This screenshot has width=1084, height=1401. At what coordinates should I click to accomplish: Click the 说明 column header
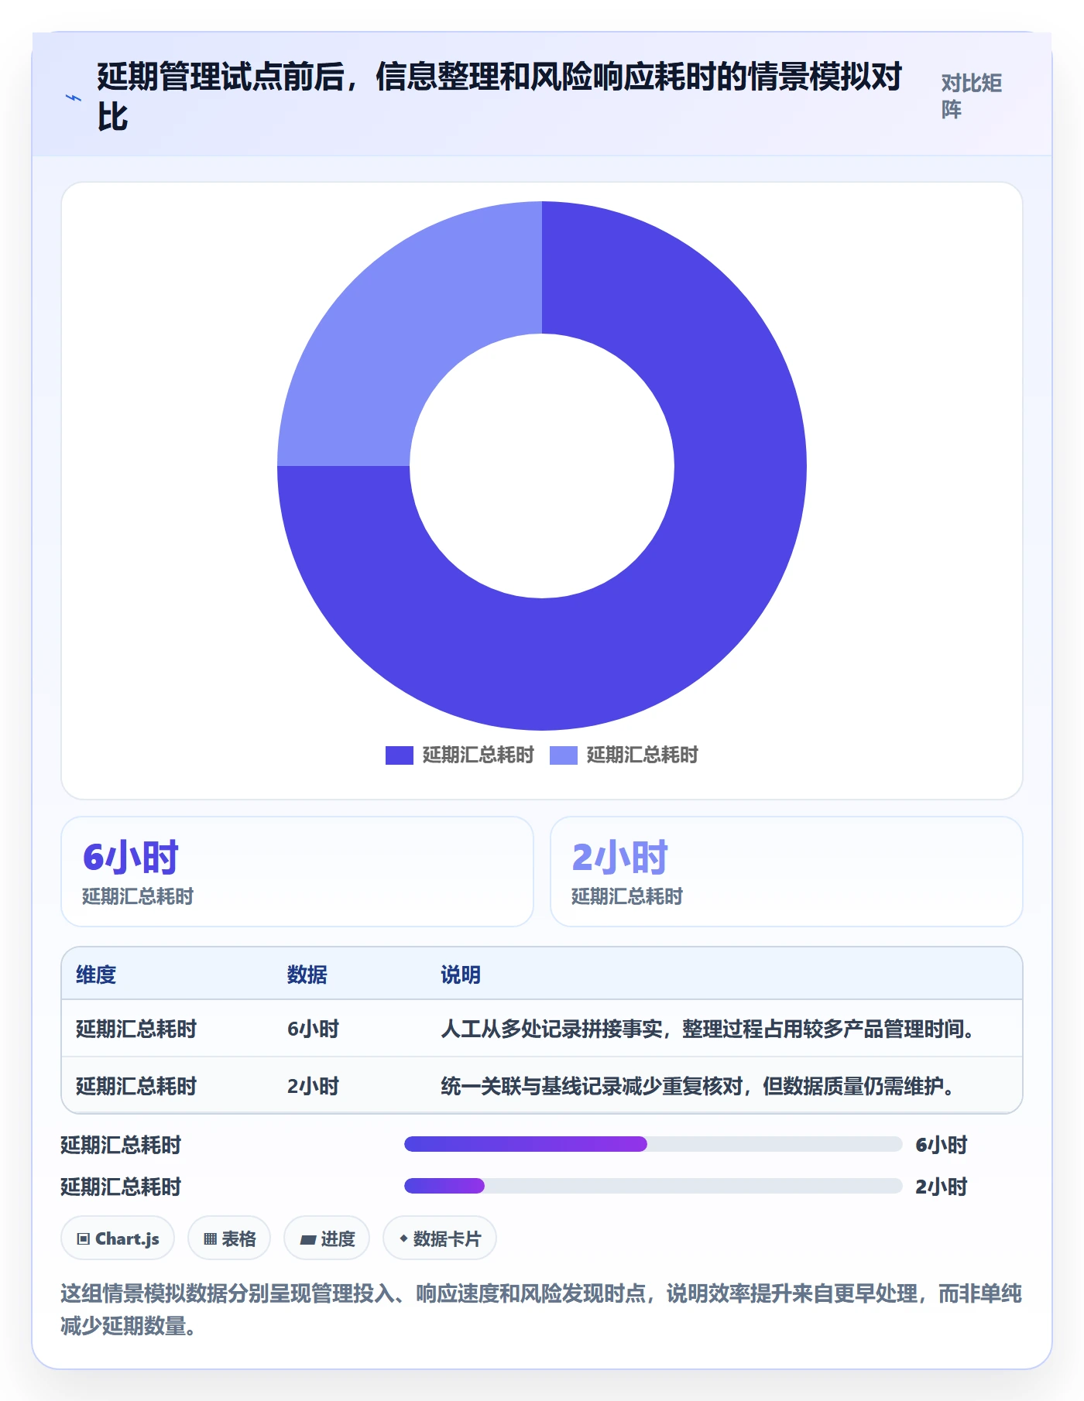pos(461,975)
